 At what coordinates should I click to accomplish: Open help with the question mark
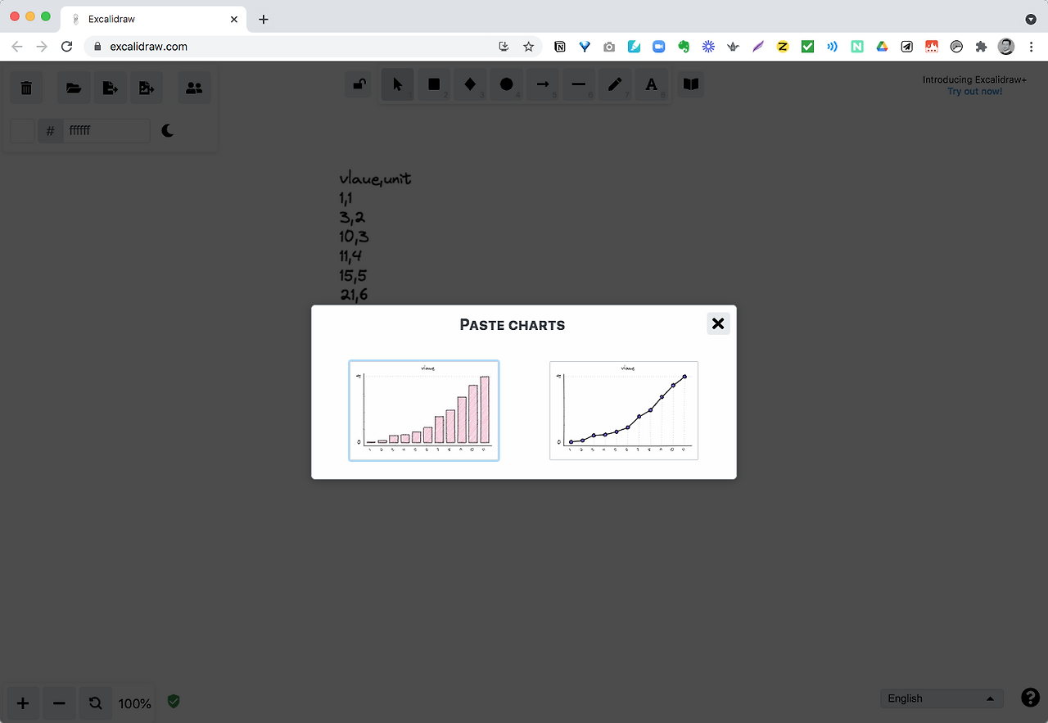point(1030,698)
